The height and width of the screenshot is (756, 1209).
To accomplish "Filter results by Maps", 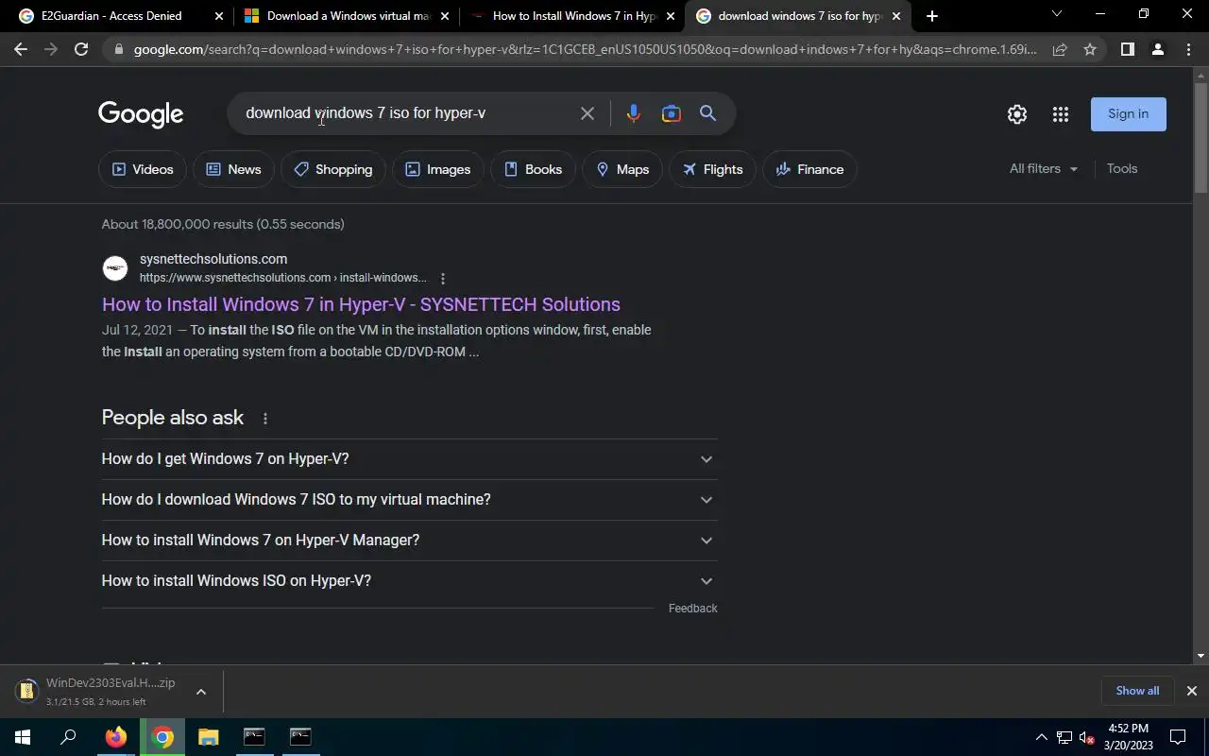I will coord(622,169).
